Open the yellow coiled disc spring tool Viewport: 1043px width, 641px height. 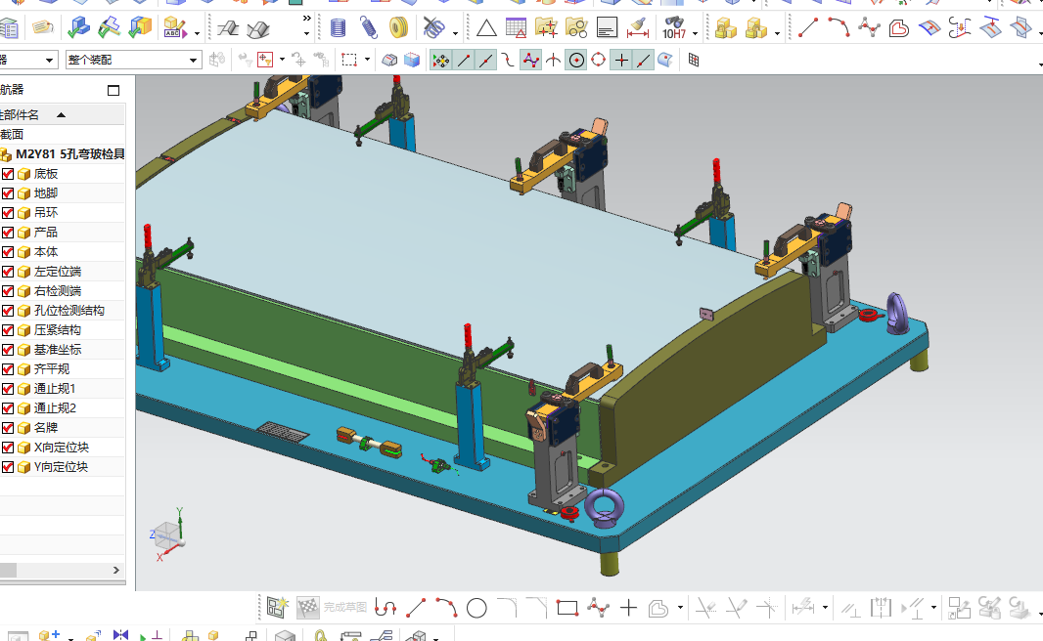tap(398, 27)
